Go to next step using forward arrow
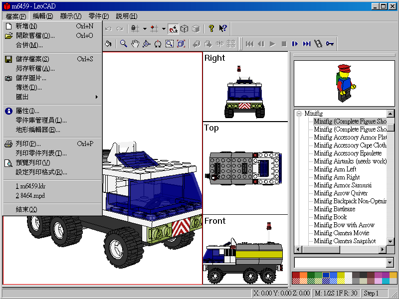399x299 pixels. [295, 43]
